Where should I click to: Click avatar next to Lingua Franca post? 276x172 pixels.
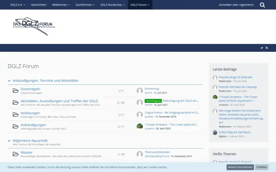tap(139, 115)
